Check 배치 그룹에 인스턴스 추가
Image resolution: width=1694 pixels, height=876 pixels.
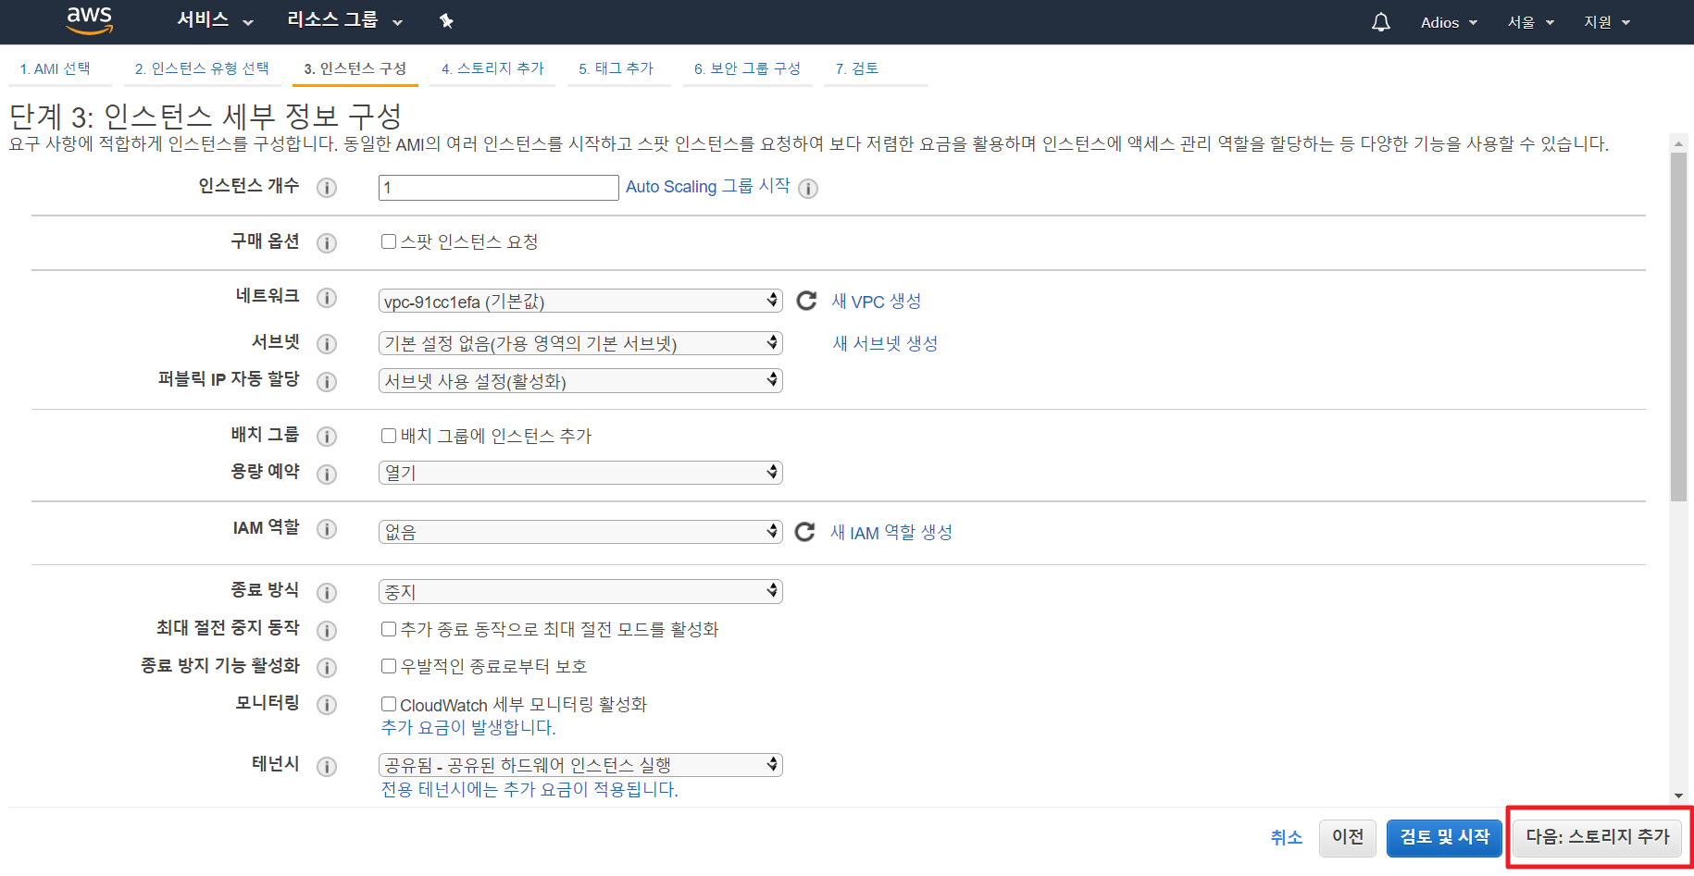tap(389, 436)
